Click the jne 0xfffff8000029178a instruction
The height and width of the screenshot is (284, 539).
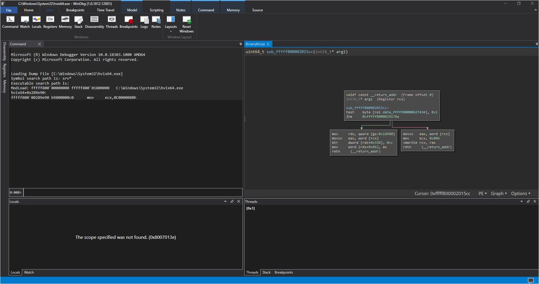point(372,116)
